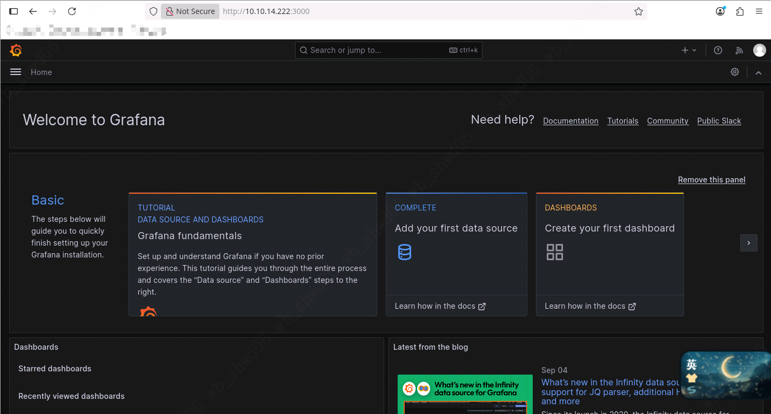Toggle the browser sidebar icon

tap(14, 11)
